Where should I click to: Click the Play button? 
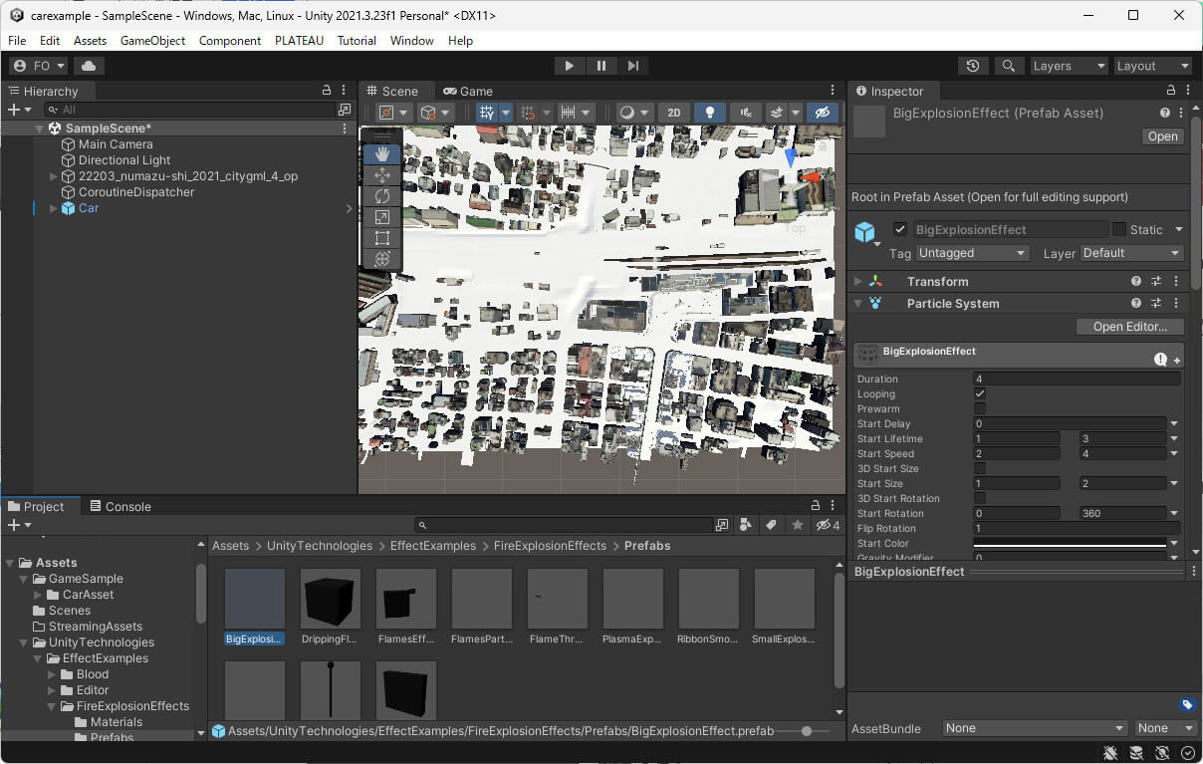click(569, 66)
